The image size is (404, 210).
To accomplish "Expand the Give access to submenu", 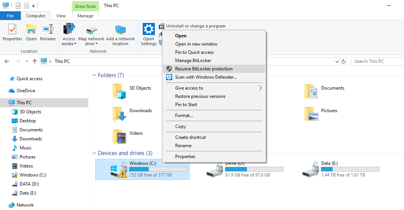I will [x=214, y=88].
